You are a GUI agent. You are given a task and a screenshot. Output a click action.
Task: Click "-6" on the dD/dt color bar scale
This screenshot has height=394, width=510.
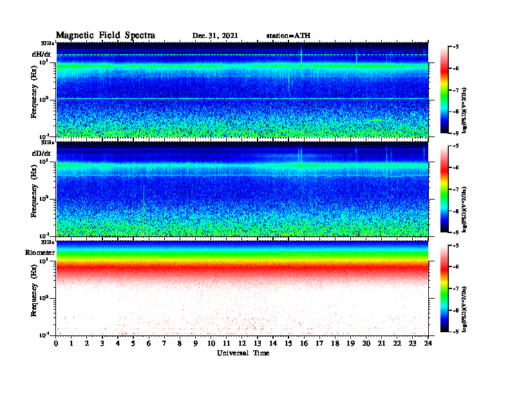point(456,168)
